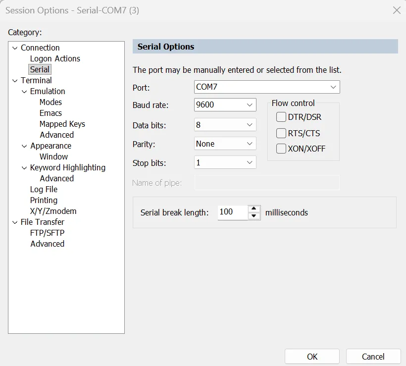The width and height of the screenshot is (406, 366).
Task: Open the X/Y/Zmodem category
Action: 53,211
